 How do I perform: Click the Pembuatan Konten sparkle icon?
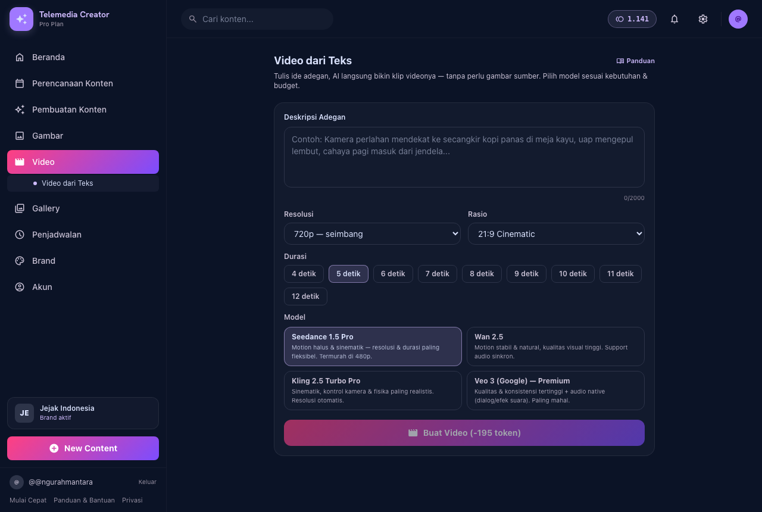point(20,110)
